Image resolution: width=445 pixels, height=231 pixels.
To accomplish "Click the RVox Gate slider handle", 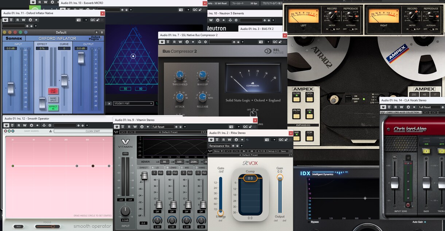I will point(221,213).
